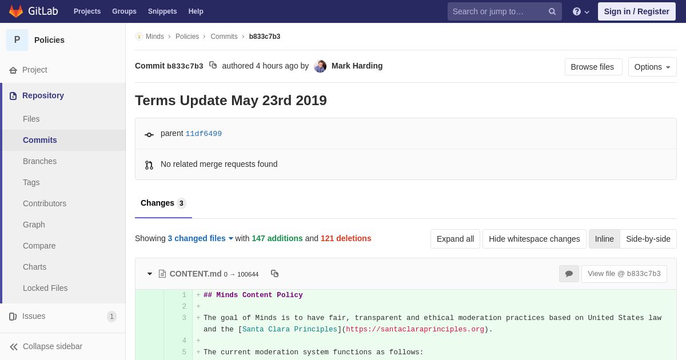
Task: Expand the 3 changed files dropdown
Action: [201, 238]
